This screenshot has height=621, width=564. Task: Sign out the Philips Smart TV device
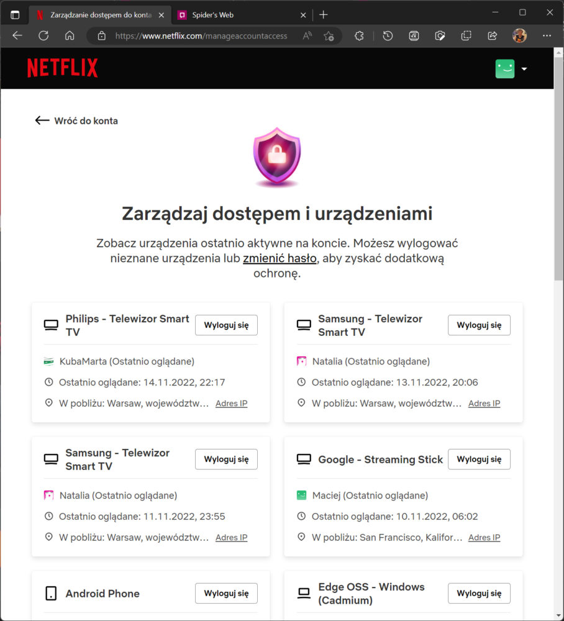click(x=226, y=325)
